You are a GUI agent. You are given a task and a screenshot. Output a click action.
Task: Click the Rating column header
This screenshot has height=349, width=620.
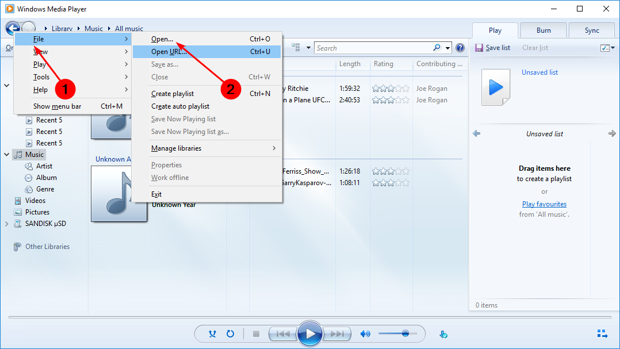tap(384, 64)
